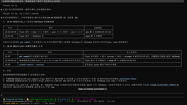Click the 19:52-19:53 time cell
The width and height of the screenshot is (187, 105).
click(11, 60)
